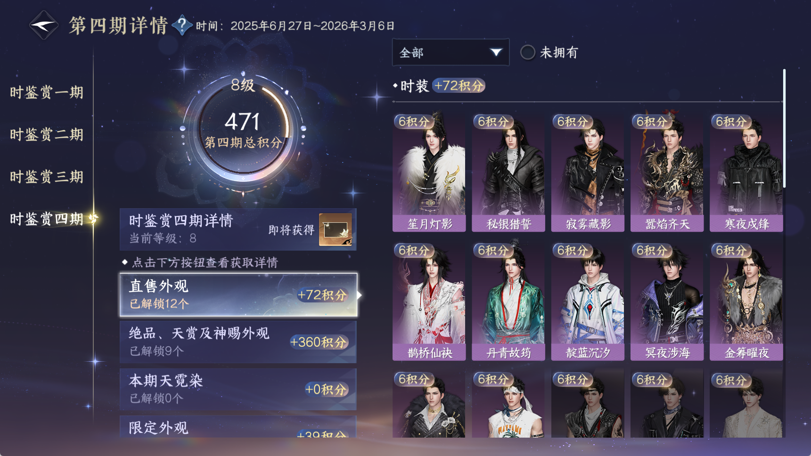
Task: Select the 秘银猎誓 outfit card
Action: (508, 172)
